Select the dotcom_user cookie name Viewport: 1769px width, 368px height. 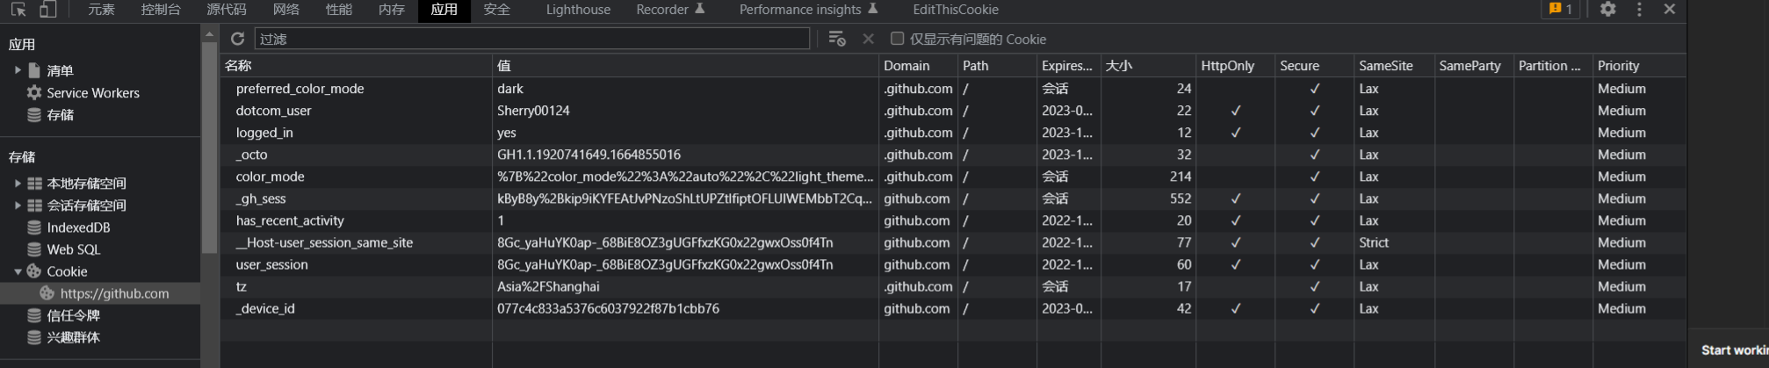point(273,111)
